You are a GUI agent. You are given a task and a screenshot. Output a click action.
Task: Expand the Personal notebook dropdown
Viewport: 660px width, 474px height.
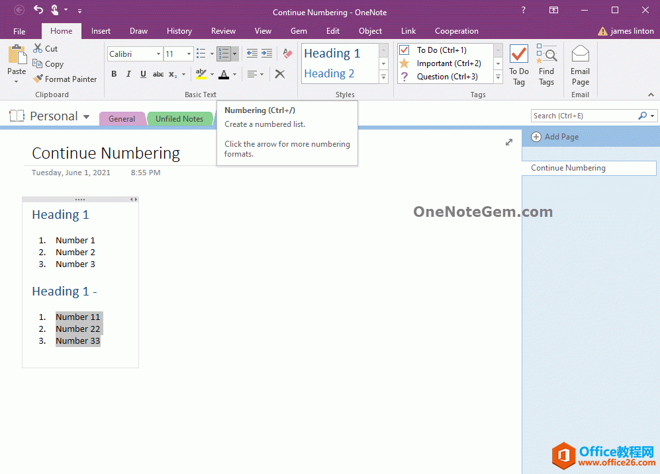click(87, 116)
